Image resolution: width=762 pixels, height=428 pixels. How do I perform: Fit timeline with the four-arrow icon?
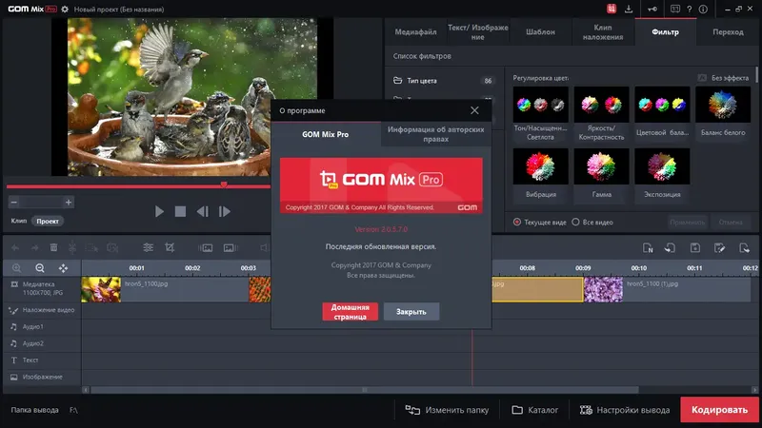pyautogui.click(x=63, y=268)
